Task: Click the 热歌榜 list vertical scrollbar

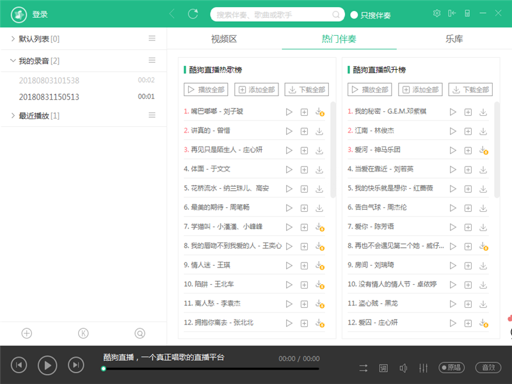Action: click(x=333, y=150)
